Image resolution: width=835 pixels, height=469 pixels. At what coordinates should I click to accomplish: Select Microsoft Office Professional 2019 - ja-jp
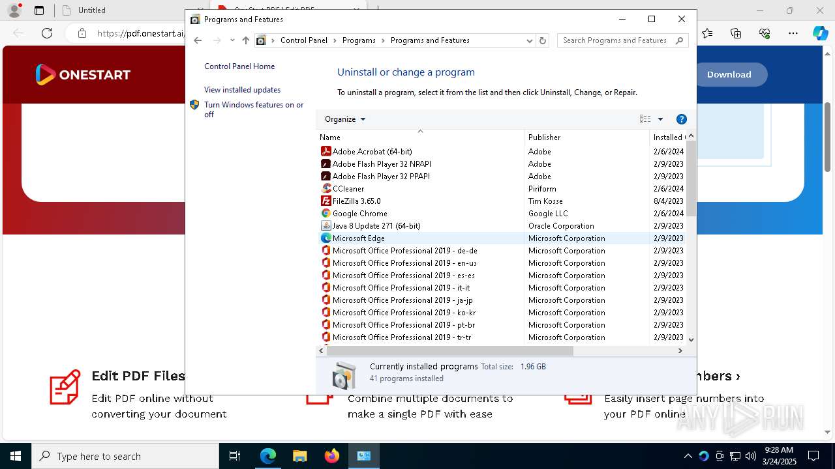pos(402,300)
